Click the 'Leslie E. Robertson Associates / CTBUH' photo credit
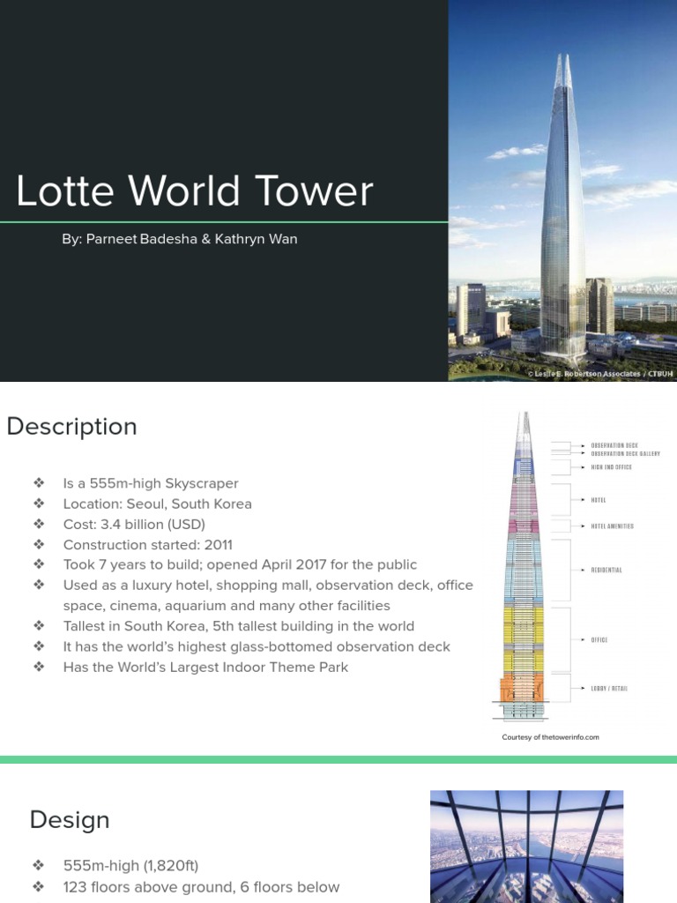 (599, 374)
